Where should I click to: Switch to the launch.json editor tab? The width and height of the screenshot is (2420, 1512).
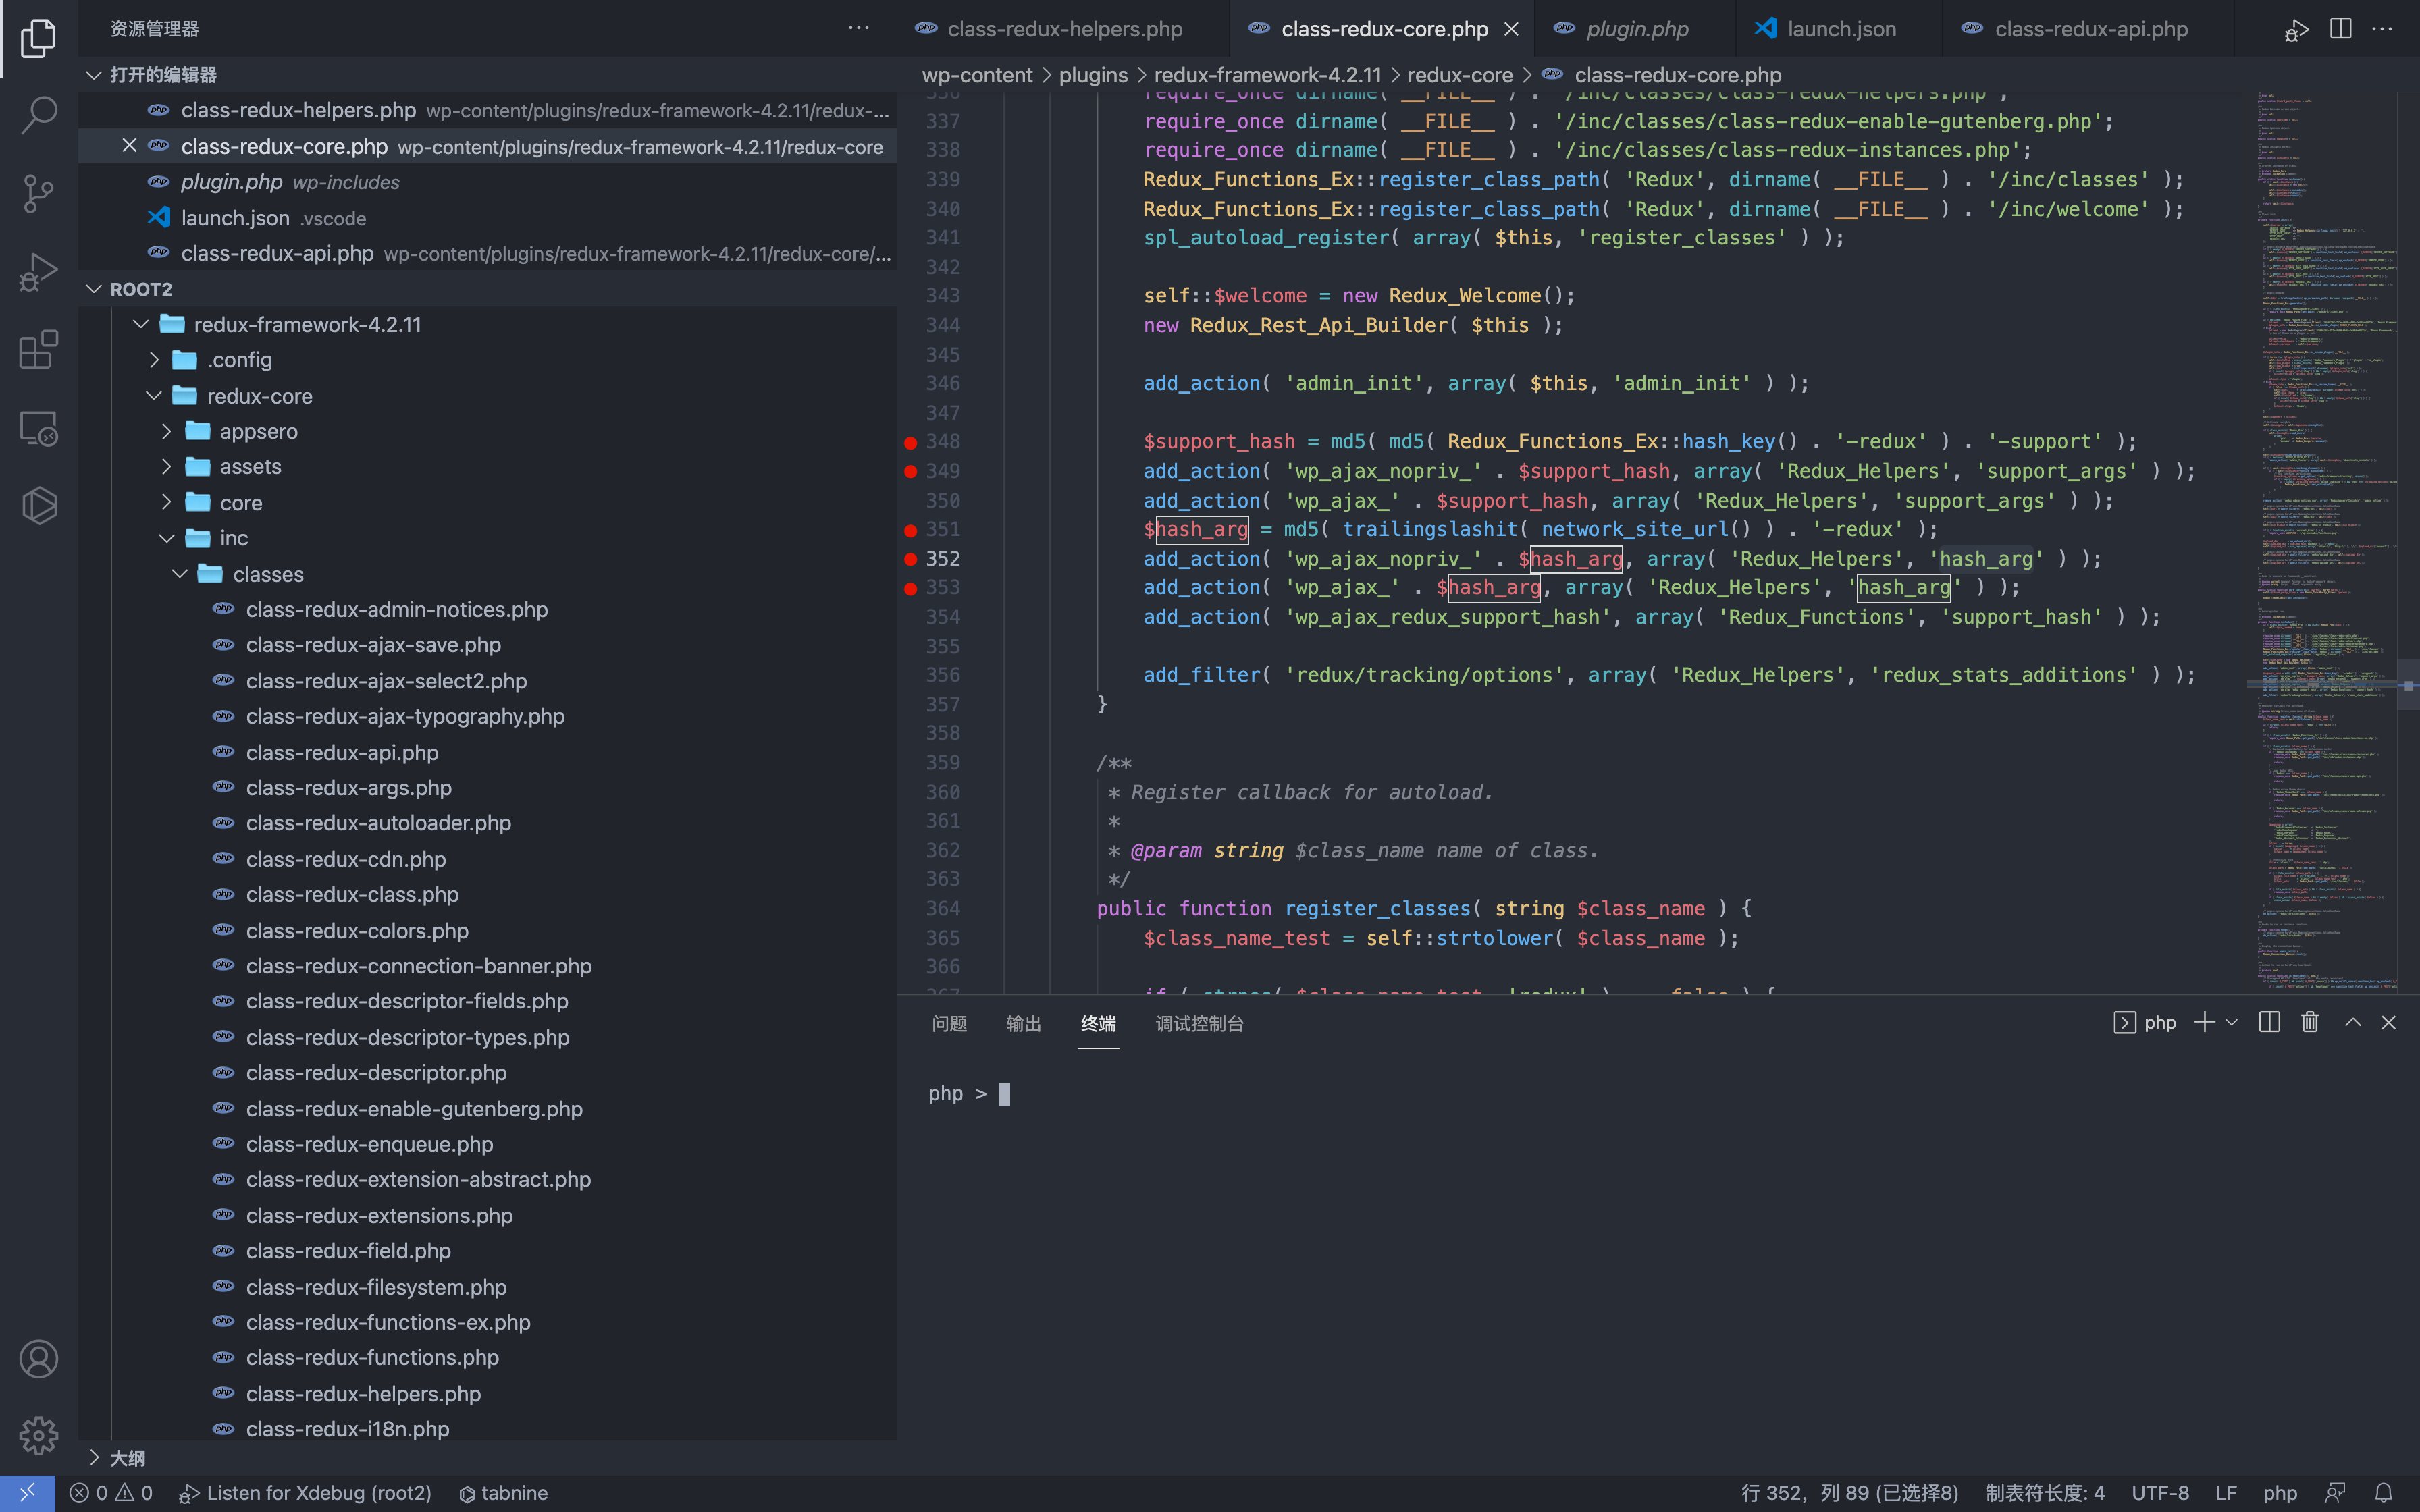(x=1840, y=29)
